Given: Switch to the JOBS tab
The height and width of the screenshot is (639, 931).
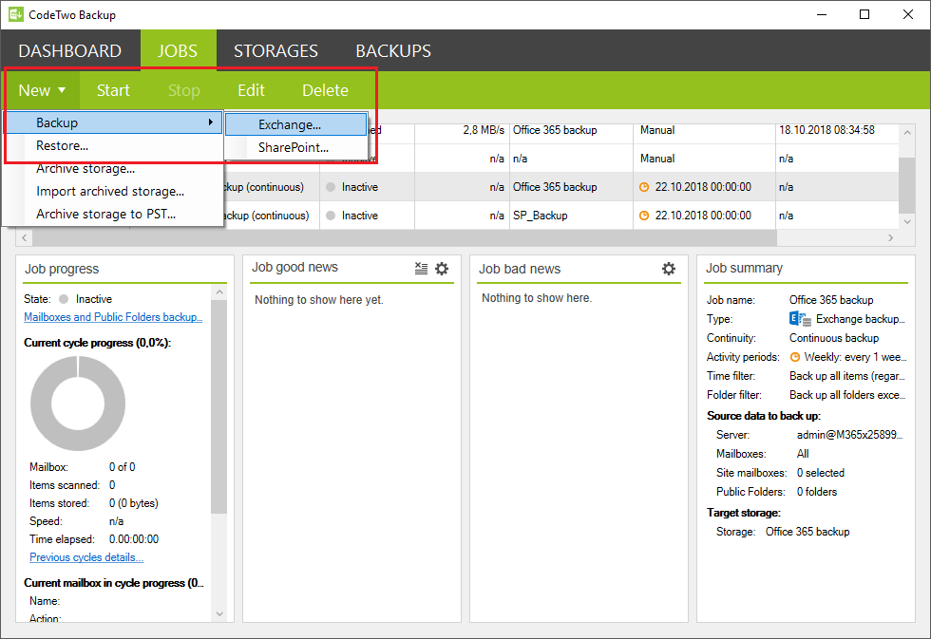Looking at the screenshot, I should click(178, 51).
